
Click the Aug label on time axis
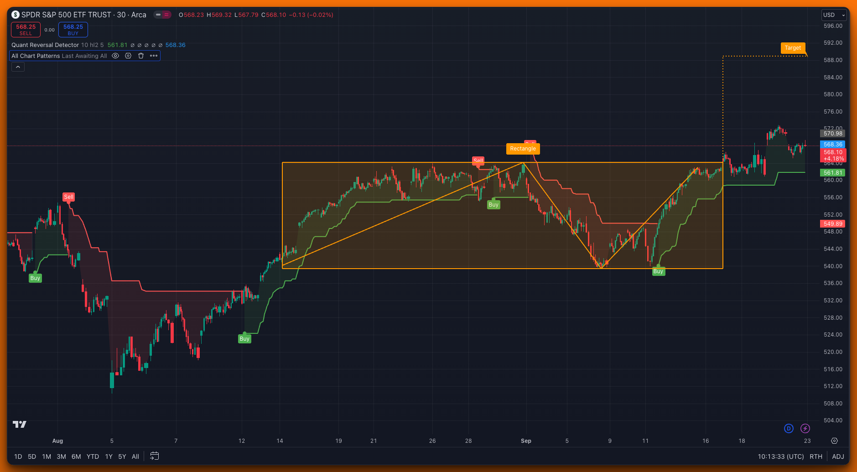[57, 441]
